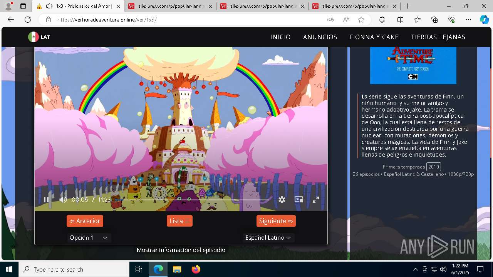Image resolution: width=493 pixels, height=277 pixels.
Task: Refresh the current page
Action: (28, 20)
